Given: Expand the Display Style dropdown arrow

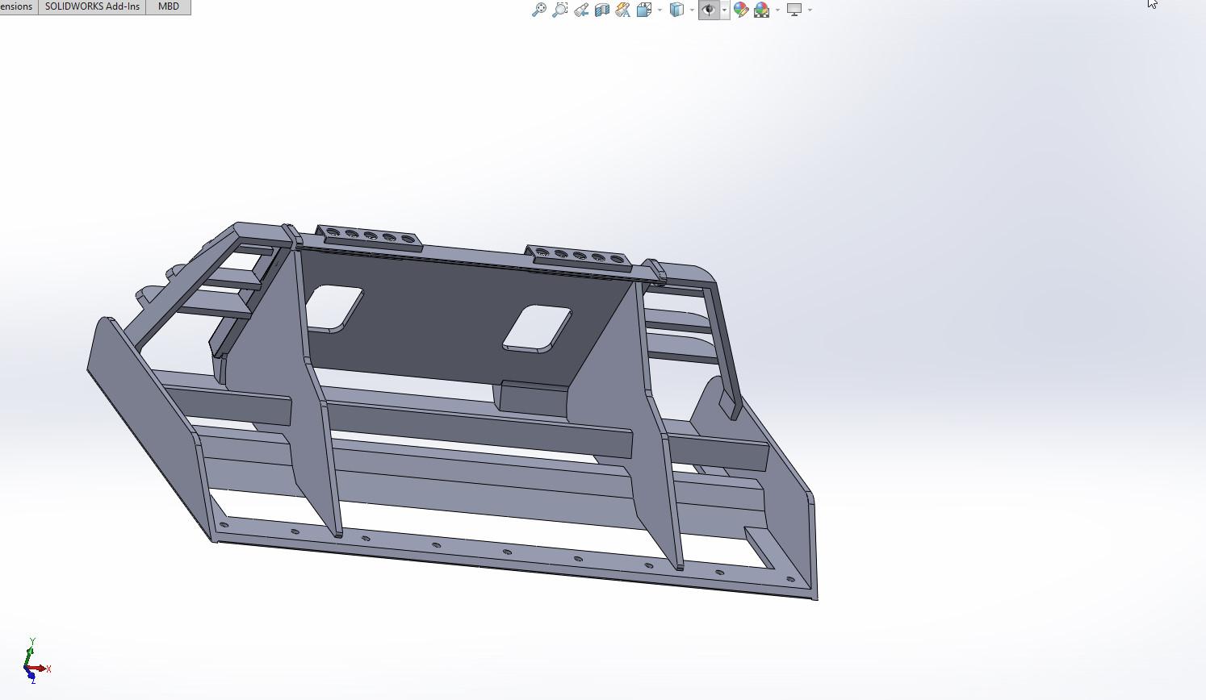Looking at the screenshot, I should coord(692,10).
